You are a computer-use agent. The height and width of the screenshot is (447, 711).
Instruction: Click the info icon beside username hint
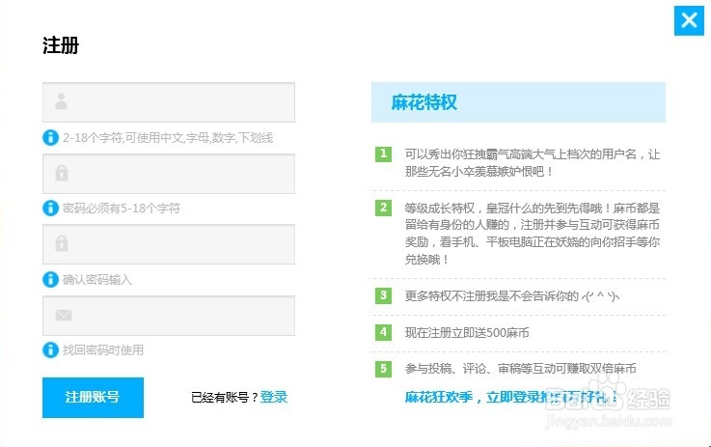click(51, 137)
